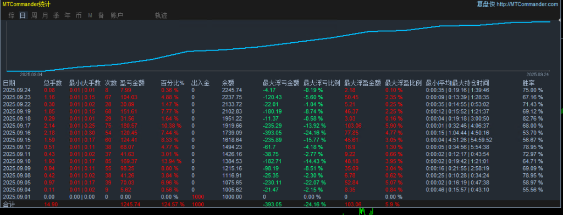Click the profit amount 180.57
The height and width of the screenshot is (215, 563).
tap(129, 126)
